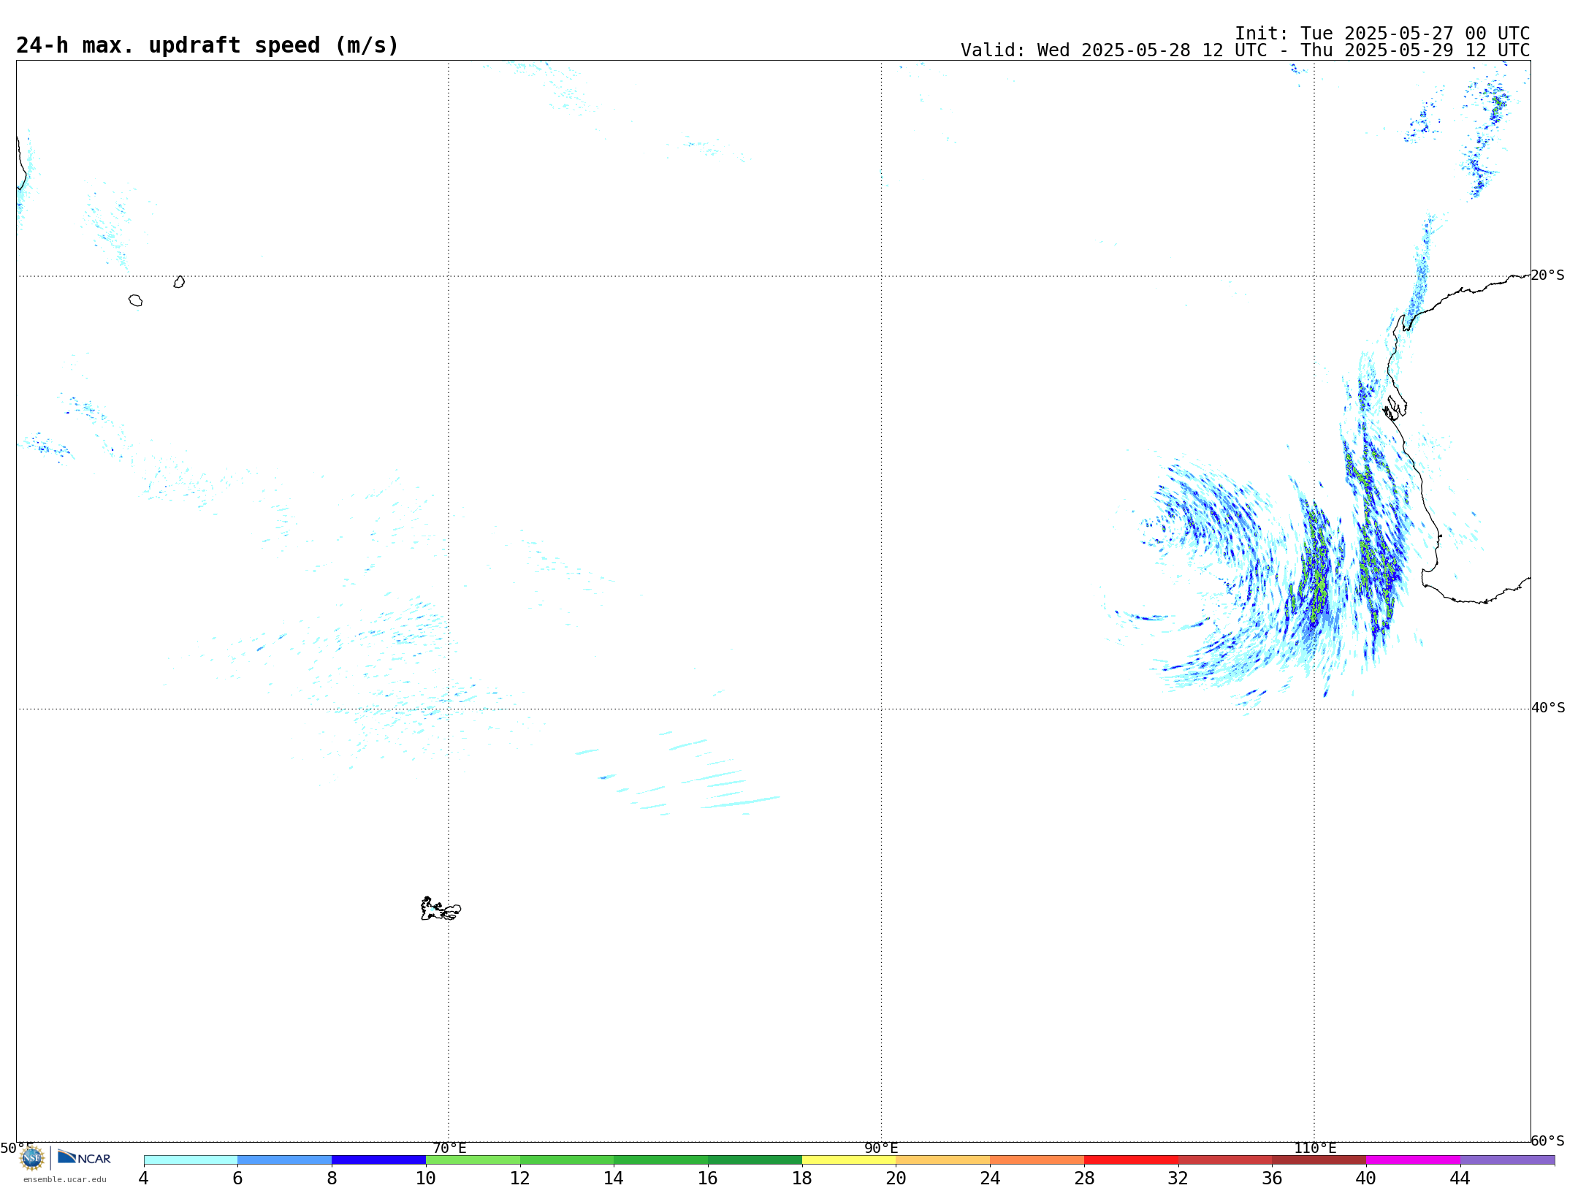Click the colorbar tick label '36'
This screenshot has width=1578, height=1188.
point(1273,1179)
